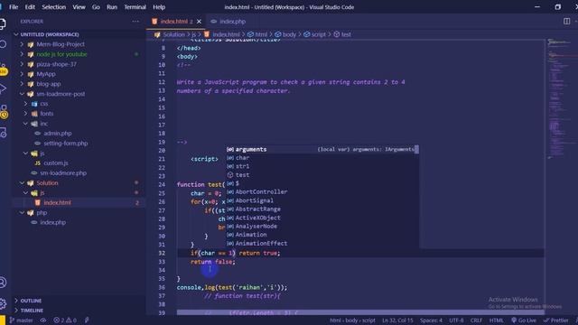Choose 'char' suggestion in autocomplete list
The height and width of the screenshot is (325, 578).
pyautogui.click(x=322, y=158)
